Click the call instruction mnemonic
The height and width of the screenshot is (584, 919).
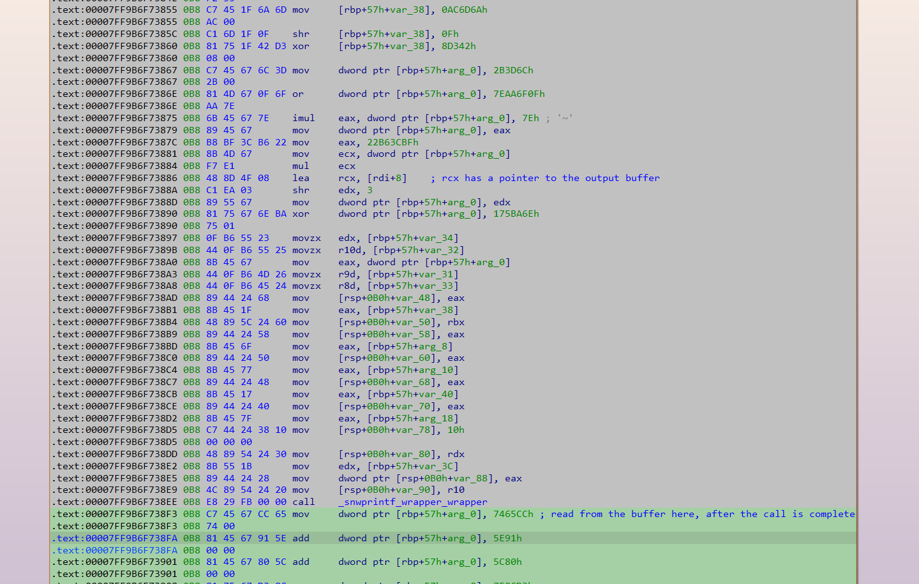303,502
